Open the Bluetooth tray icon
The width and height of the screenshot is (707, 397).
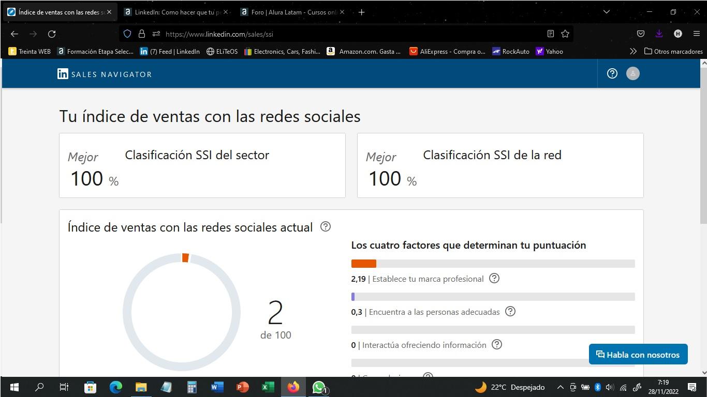[x=597, y=387]
